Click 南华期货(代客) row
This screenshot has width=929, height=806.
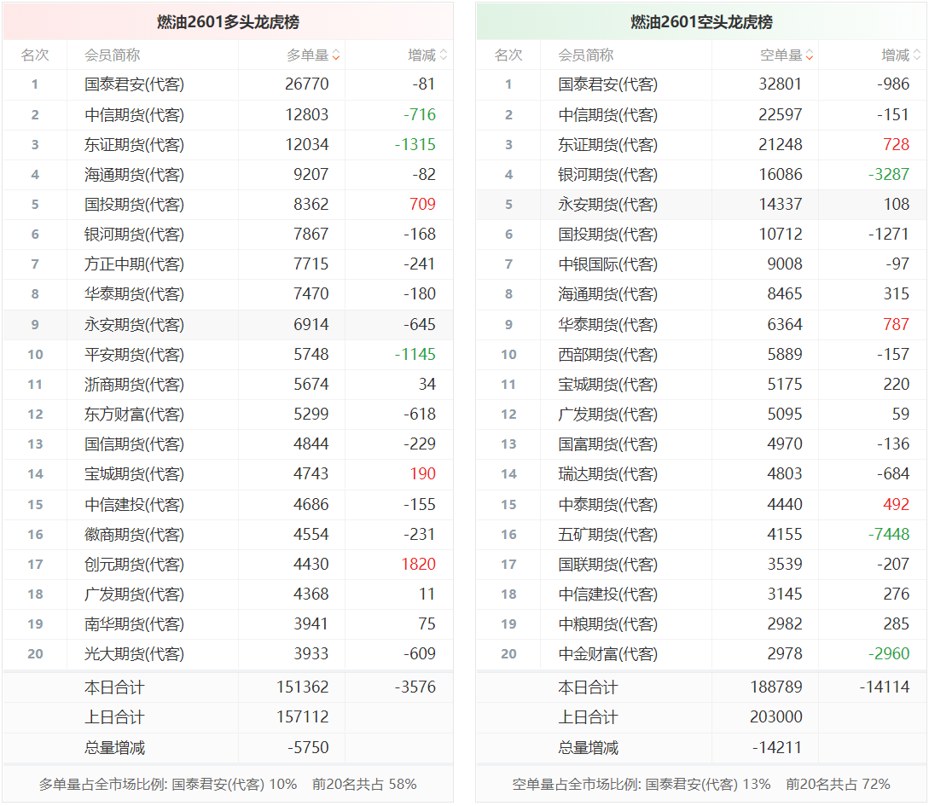point(228,624)
